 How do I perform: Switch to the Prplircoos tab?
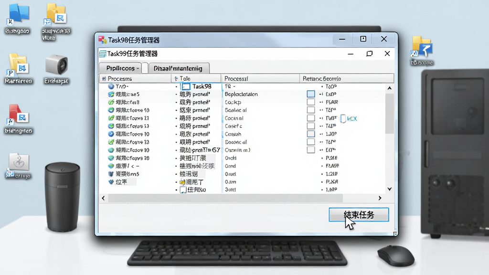click(120, 68)
